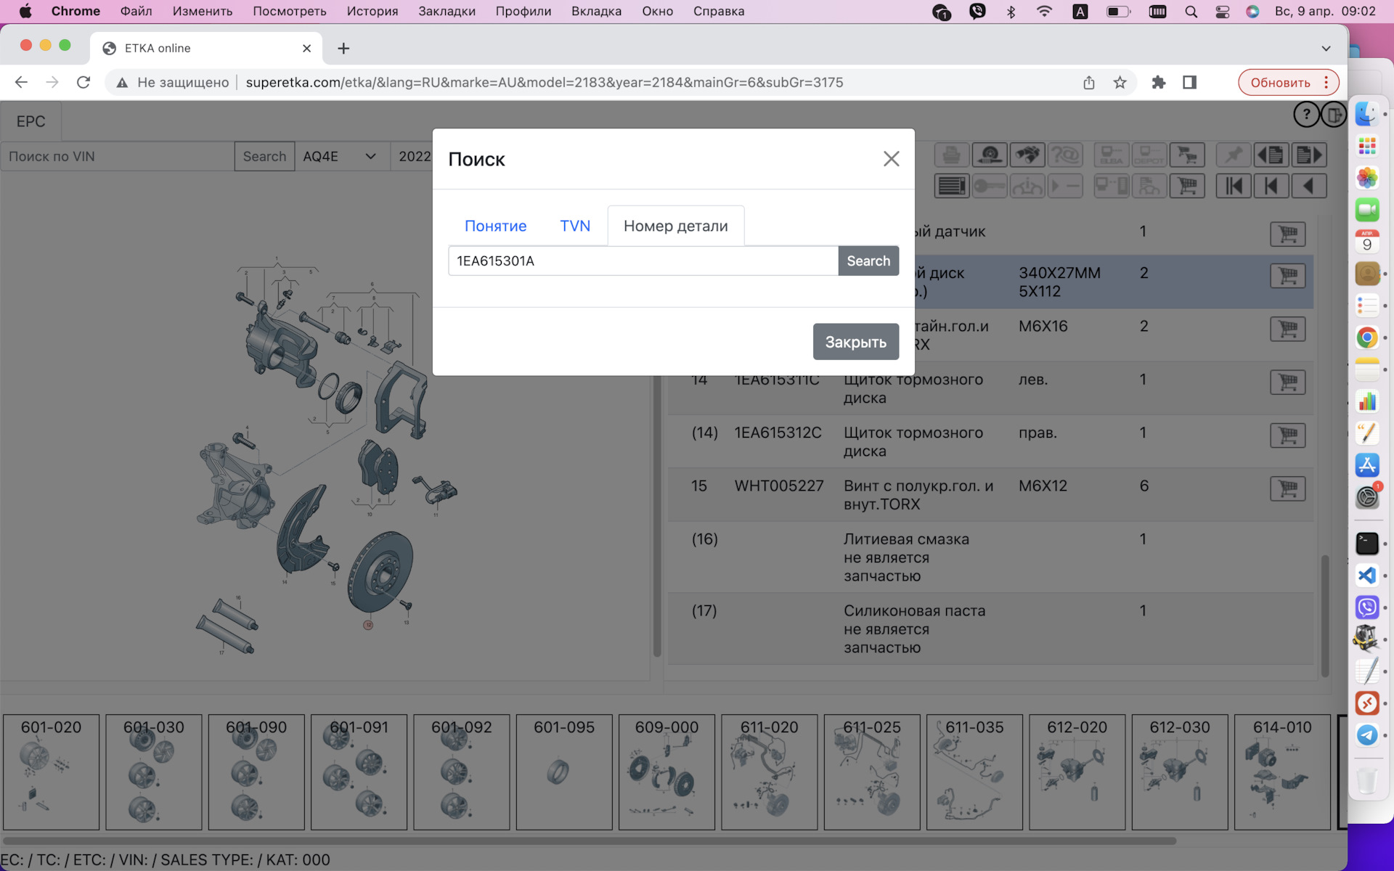Open the TVN search tab

[x=574, y=226]
